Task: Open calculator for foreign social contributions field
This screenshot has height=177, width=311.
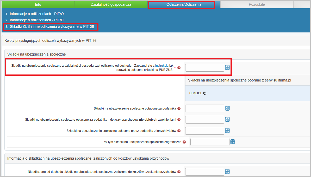Action: (x=232, y=142)
